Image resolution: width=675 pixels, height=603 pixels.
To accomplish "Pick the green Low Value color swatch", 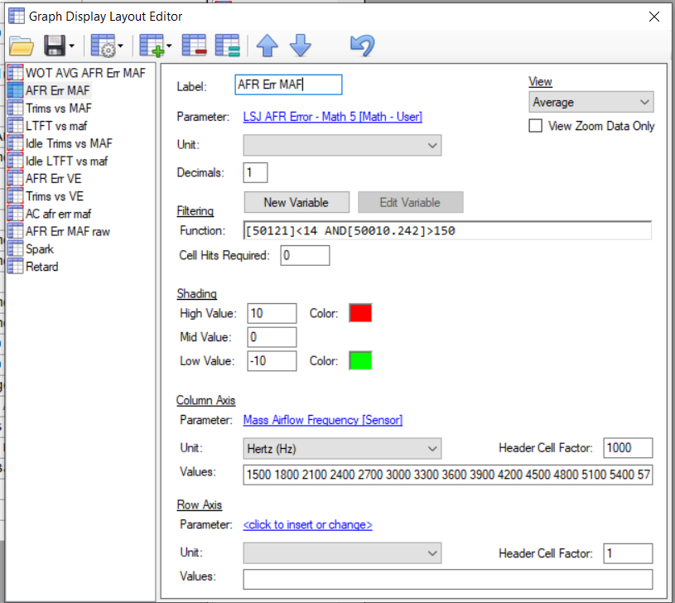I will tap(361, 360).
